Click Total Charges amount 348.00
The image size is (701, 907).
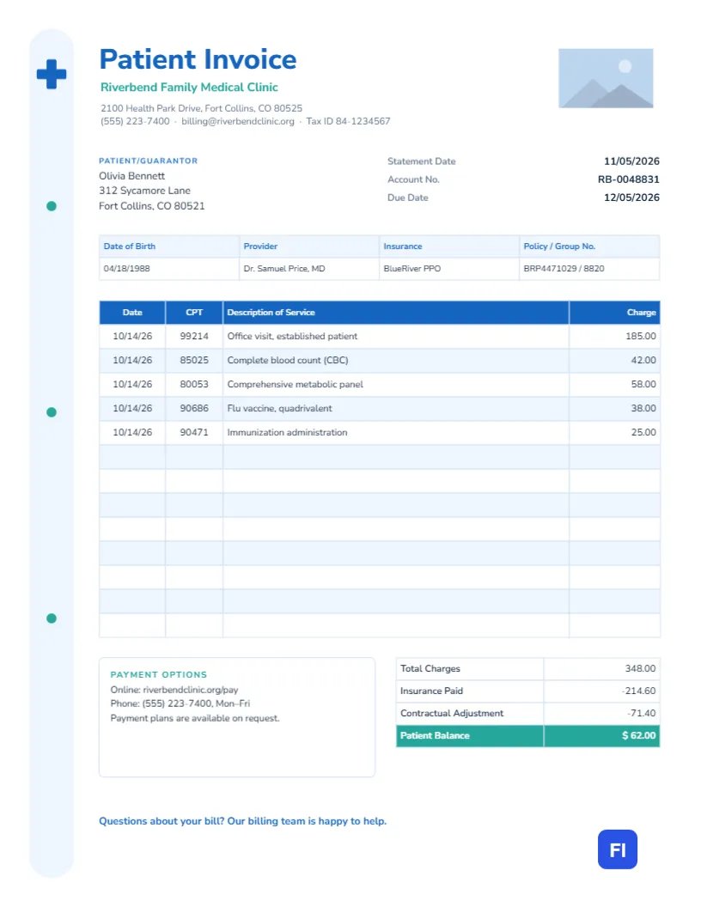point(640,669)
